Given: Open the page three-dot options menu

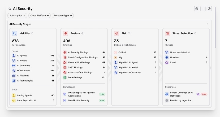Looking at the screenshot, I should click(203, 9).
